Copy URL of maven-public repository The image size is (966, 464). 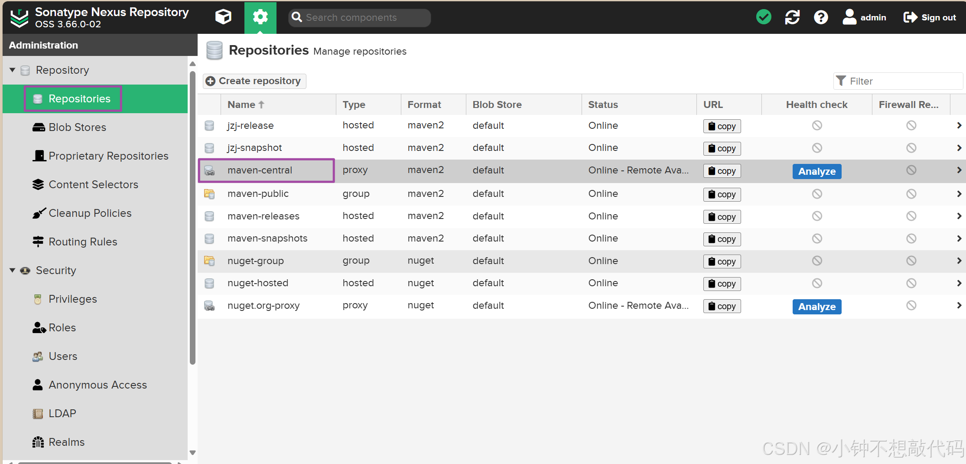tap(722, 194)
